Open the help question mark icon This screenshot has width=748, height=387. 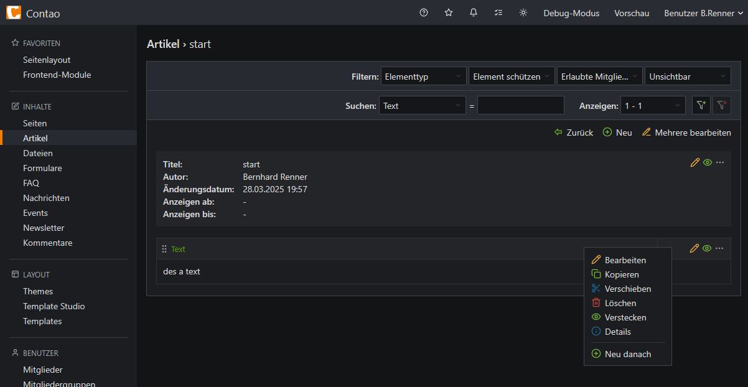424,12
